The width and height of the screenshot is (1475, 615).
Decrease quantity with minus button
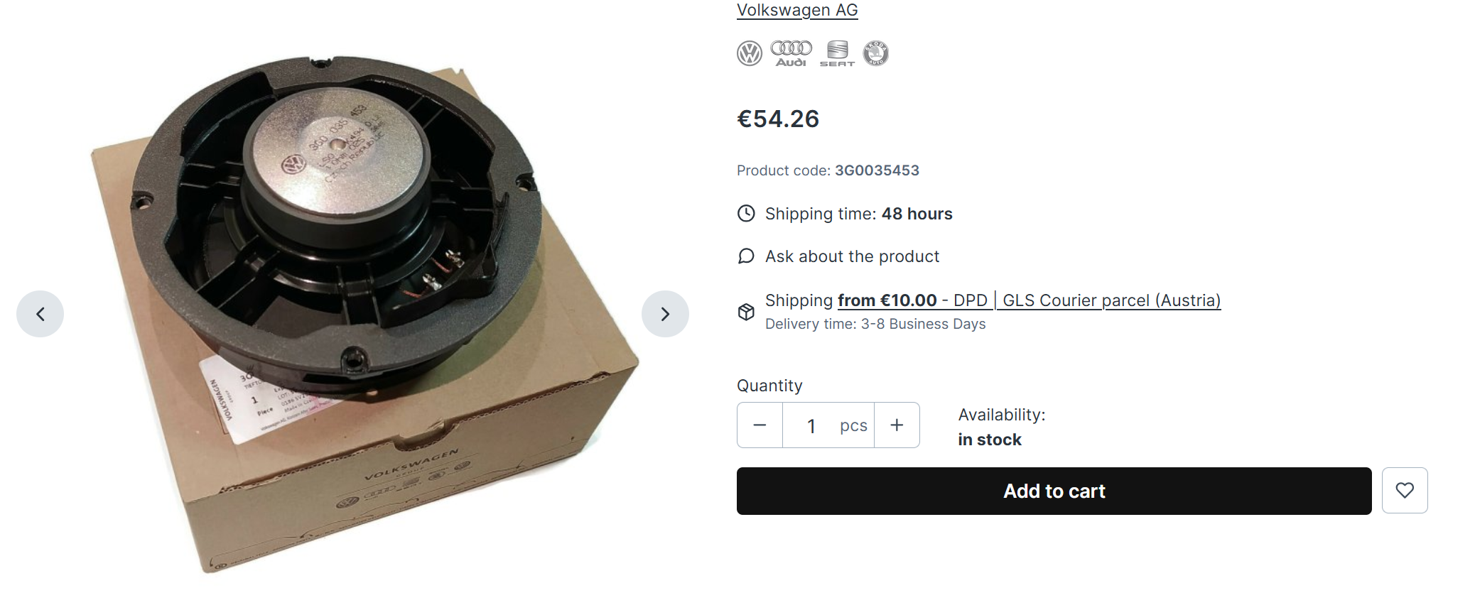pyautogui.click(x=760, y=425)
